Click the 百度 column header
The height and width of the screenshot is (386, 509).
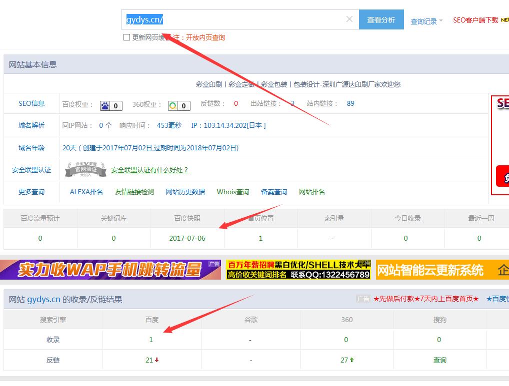(152, 320)
